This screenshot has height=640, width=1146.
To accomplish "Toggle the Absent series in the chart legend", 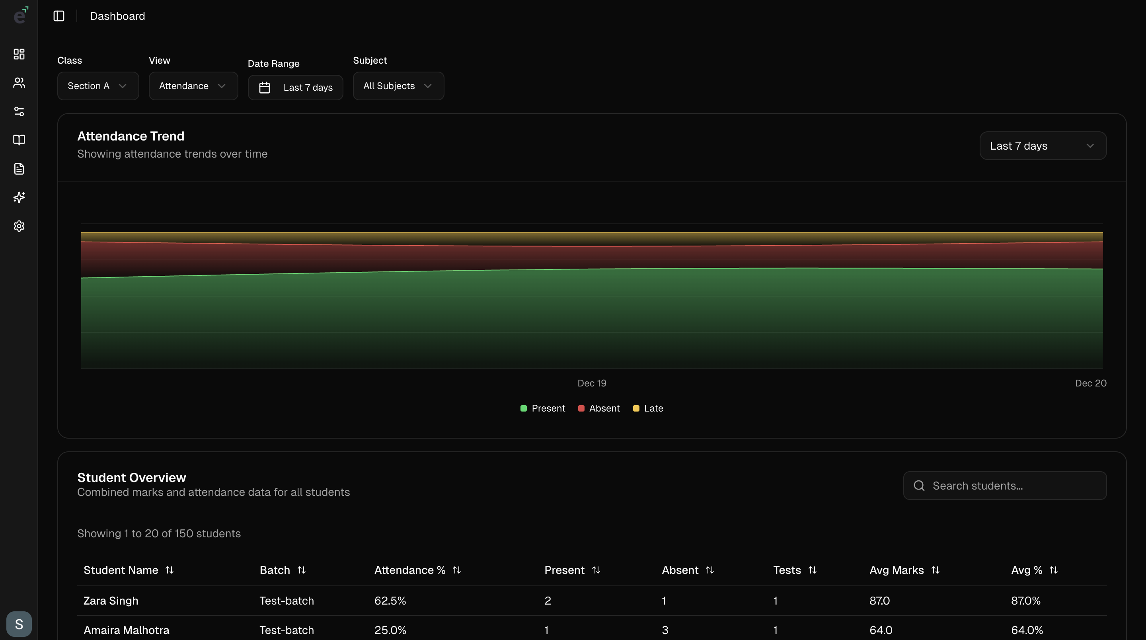I will coord(599,408).
